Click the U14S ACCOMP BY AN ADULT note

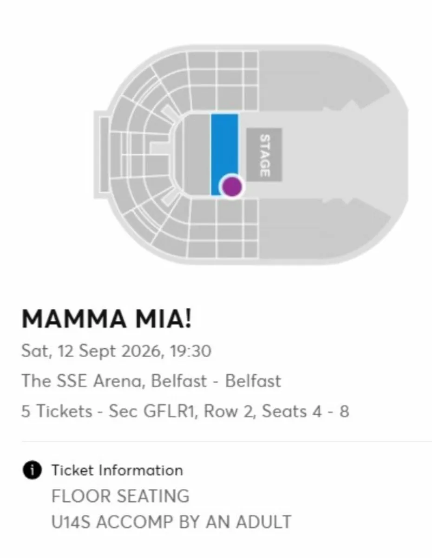[171, 521]
